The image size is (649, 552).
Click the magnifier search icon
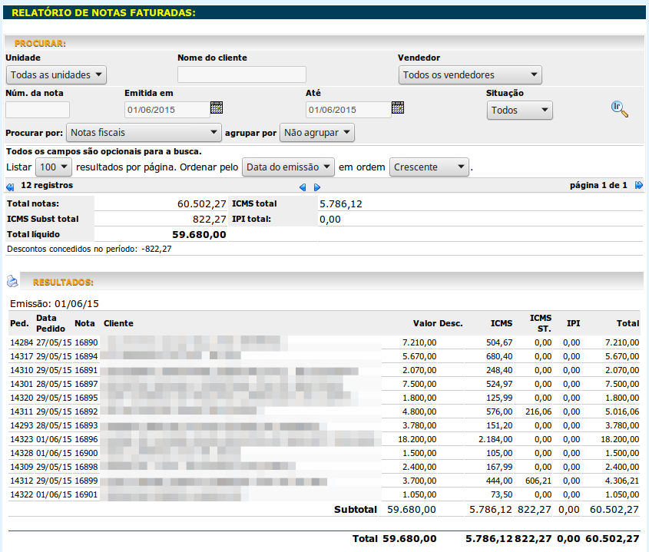619,109
